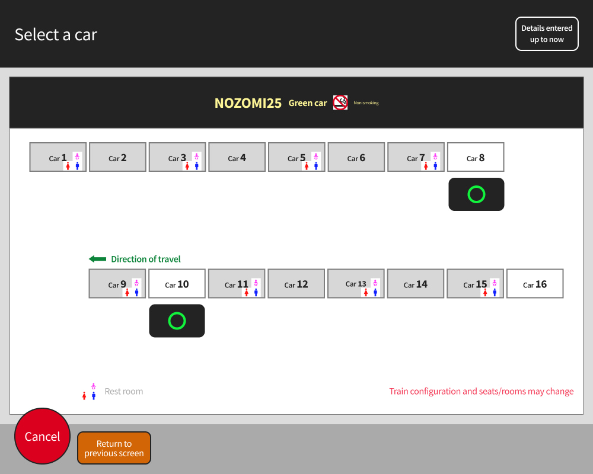Click the green direction of travel arrow
The height and width of the screenshot is (474, 593).
coord(98,259)
